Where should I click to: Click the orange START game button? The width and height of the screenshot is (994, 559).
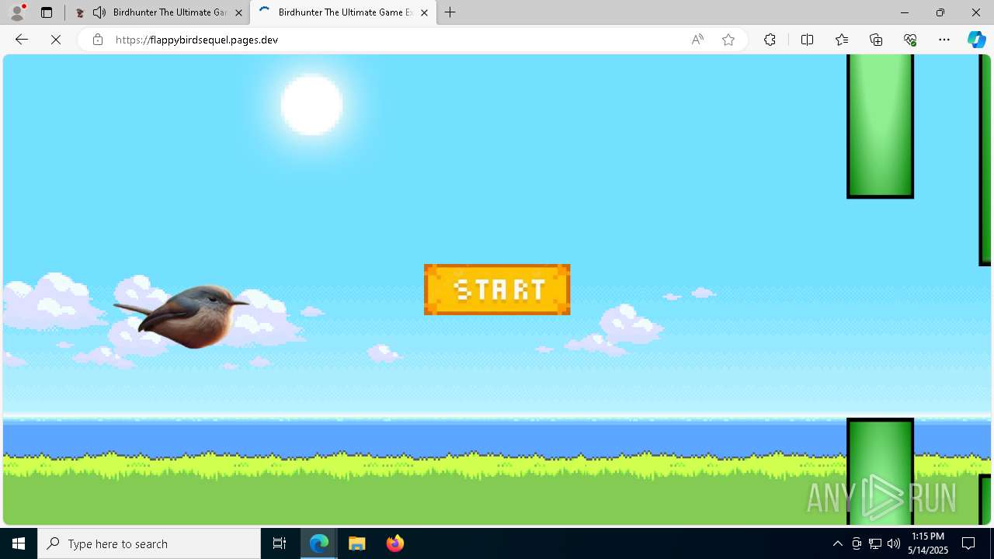tap(497, 290)
